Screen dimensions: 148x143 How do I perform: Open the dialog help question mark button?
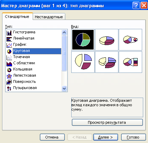click(x=136, y=5)
